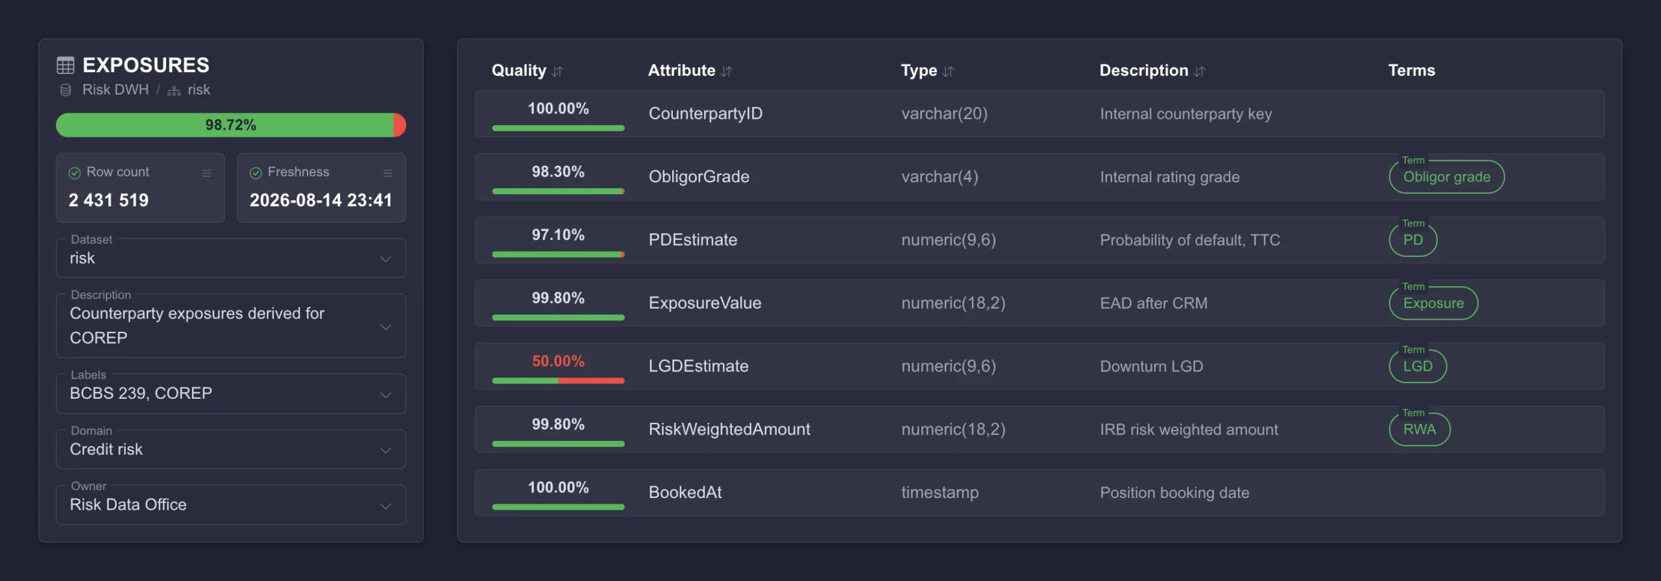Open the Obligor grade term tag
Image resolution: width=1661 pixels, height=581 pixels.
1446,177
